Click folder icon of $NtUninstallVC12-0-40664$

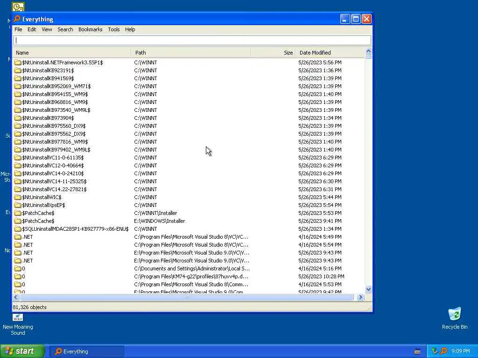(x=18, y=165)
